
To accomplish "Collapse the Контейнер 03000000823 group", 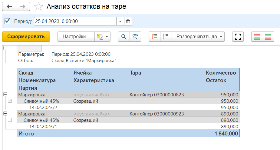I will click(5, 95).
